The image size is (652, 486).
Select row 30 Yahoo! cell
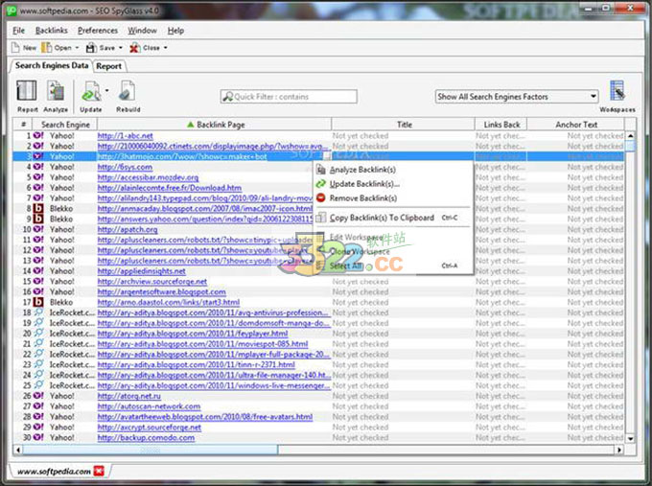point(65,438)
